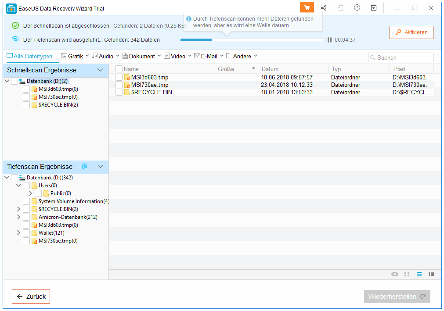Image resolution: width=444 pixels, height=311 pixels.
Task: Collapse the Users(0) tree node
Action: 19,186
